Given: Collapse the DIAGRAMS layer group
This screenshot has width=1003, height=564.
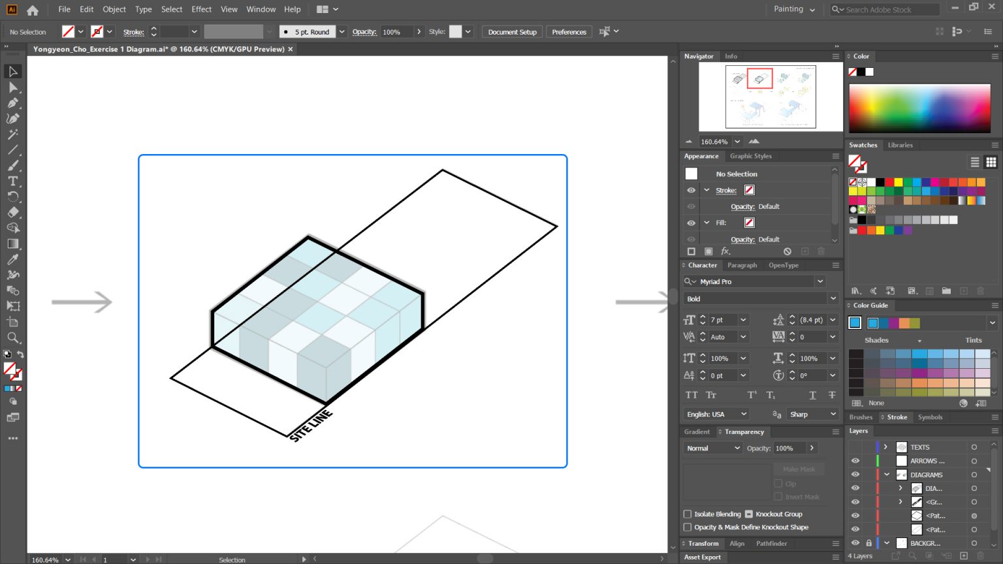Looking at the screenshot, I should click(887, 475).
